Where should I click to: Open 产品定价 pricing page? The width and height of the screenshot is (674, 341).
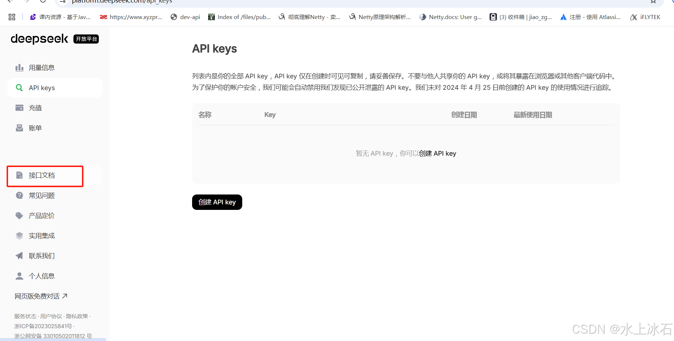pos(55,215)
